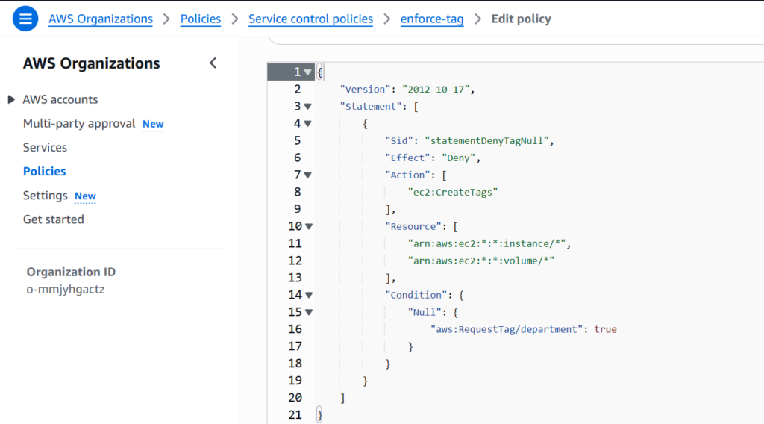Click line number 12 in gutter

tap(295, 261)
